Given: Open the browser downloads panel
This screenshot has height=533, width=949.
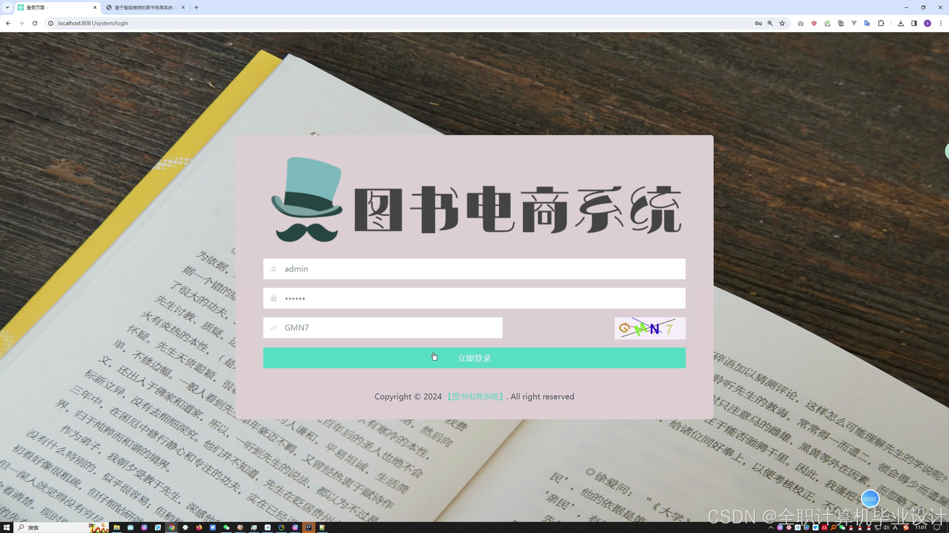Looking at the screenshot, I should click(x=900, y=23).
